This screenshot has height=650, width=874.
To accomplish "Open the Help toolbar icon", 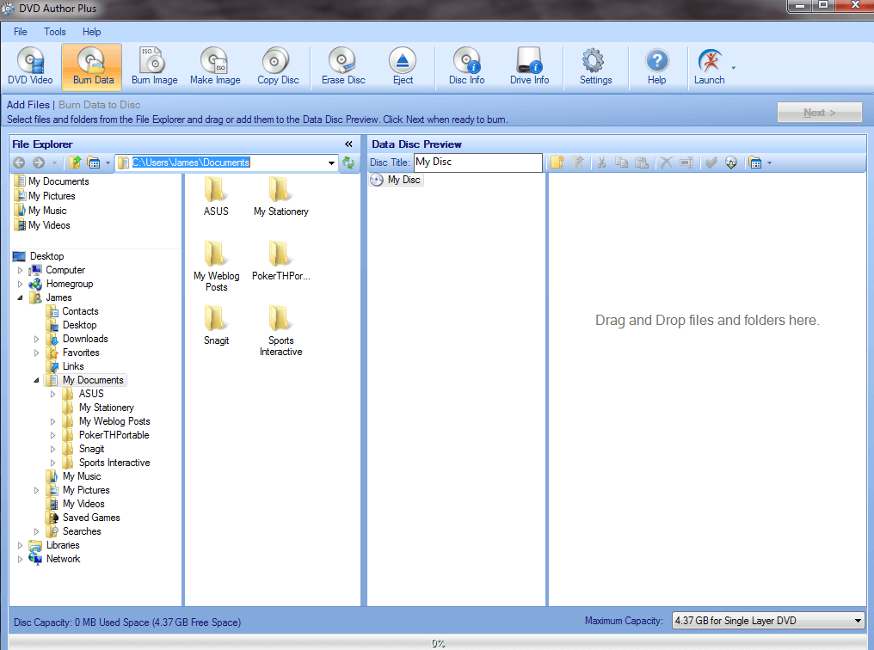I will click(656, 66).
